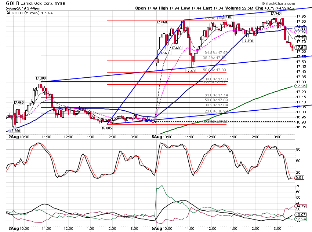Click the '38.2%: 17.04' Fibonacci label

216,105
